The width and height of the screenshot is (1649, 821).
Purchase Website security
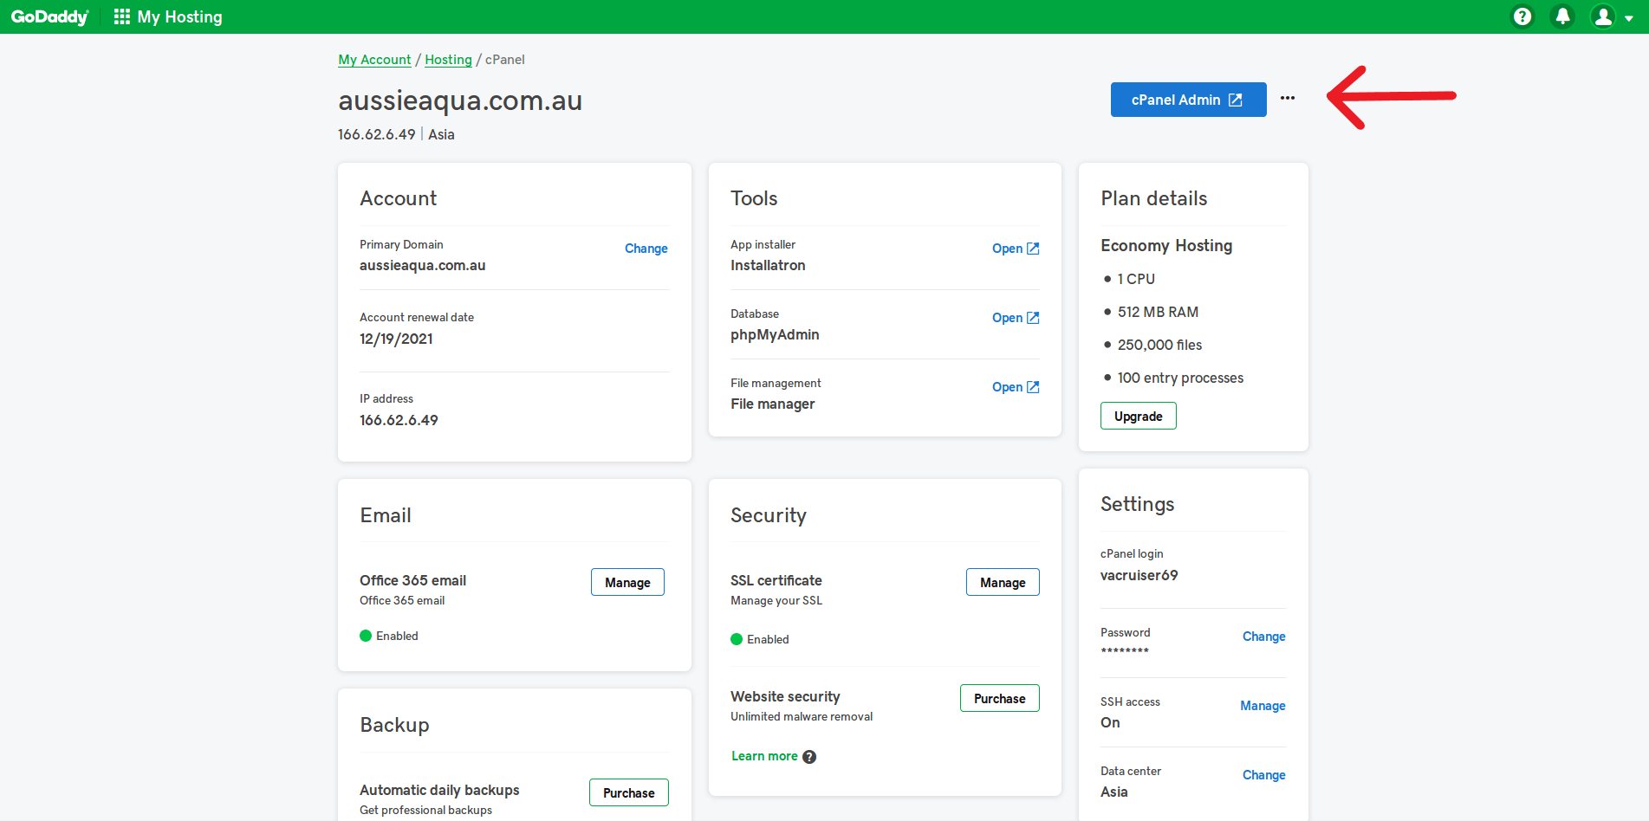click(999, 698)
